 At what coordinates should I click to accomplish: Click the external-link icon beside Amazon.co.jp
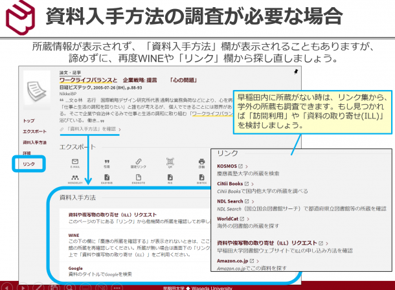[252, 261]
